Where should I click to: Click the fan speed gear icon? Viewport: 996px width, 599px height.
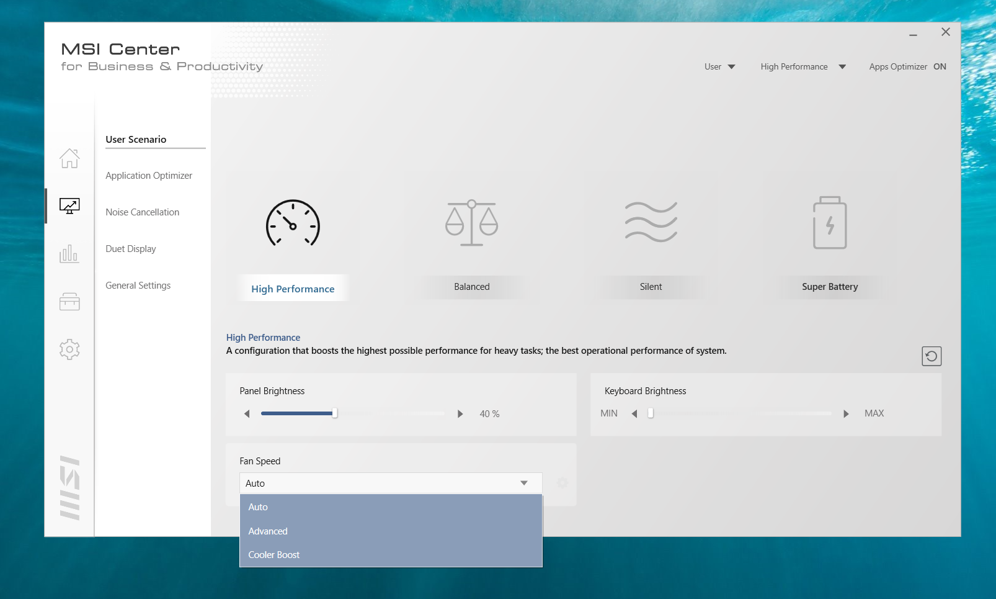coord(562,483)
